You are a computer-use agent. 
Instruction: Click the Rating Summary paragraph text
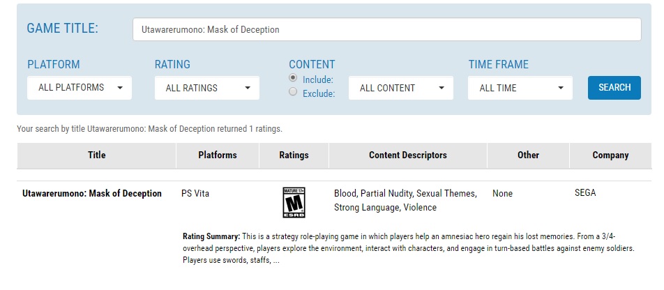pos(409,248)
